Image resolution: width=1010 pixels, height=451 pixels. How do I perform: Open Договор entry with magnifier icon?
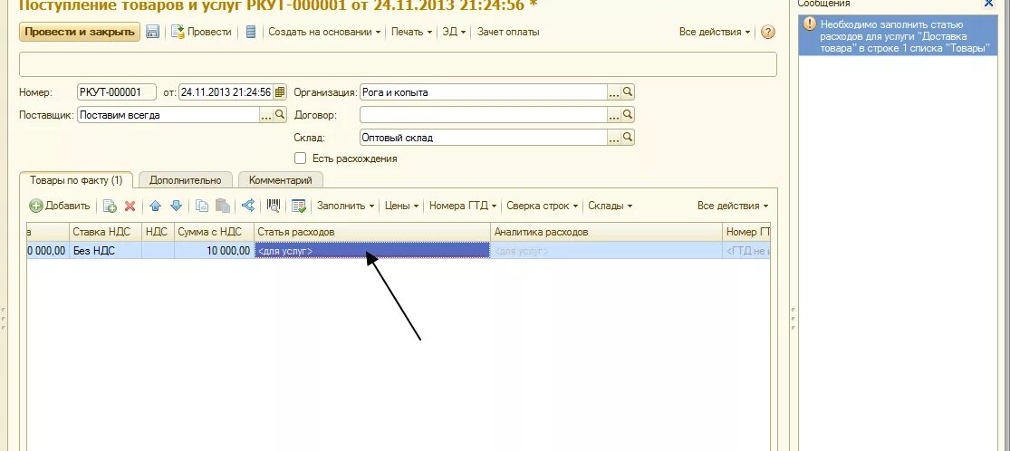point(628,115)
